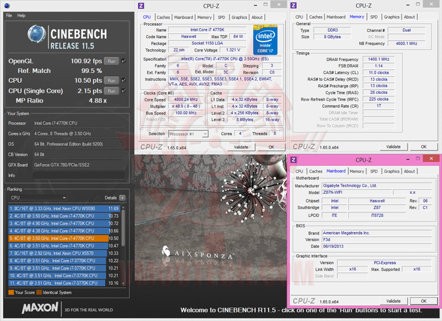Click the ranking scrollbar down arrow
This screenshot has height=321, width=442.
pyautogui.click(x=123, y=283)
